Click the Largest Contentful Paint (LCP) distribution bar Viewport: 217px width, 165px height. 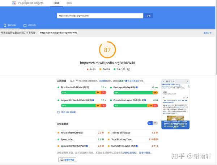[84, 106]
